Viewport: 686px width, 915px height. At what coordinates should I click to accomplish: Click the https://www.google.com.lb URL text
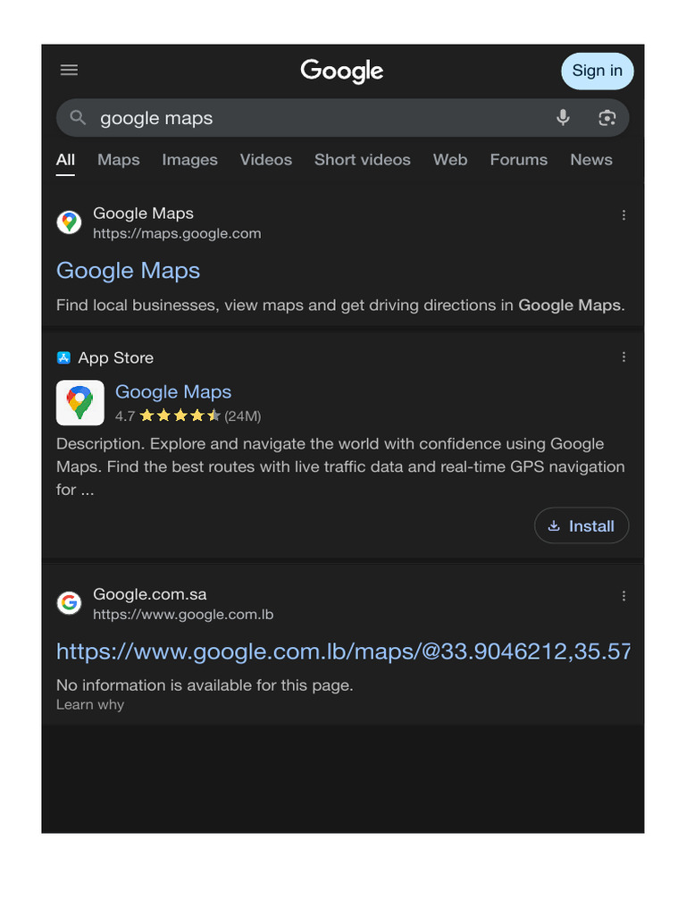[183, 615]
